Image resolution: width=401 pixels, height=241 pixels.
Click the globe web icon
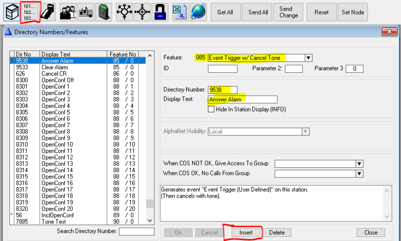pos(198,12)
